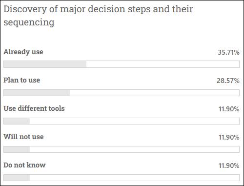Viewport: 244px width, 186px height.
Task: Click the 11.90% value beside 'Will not use'
Action: pos(229,137)
